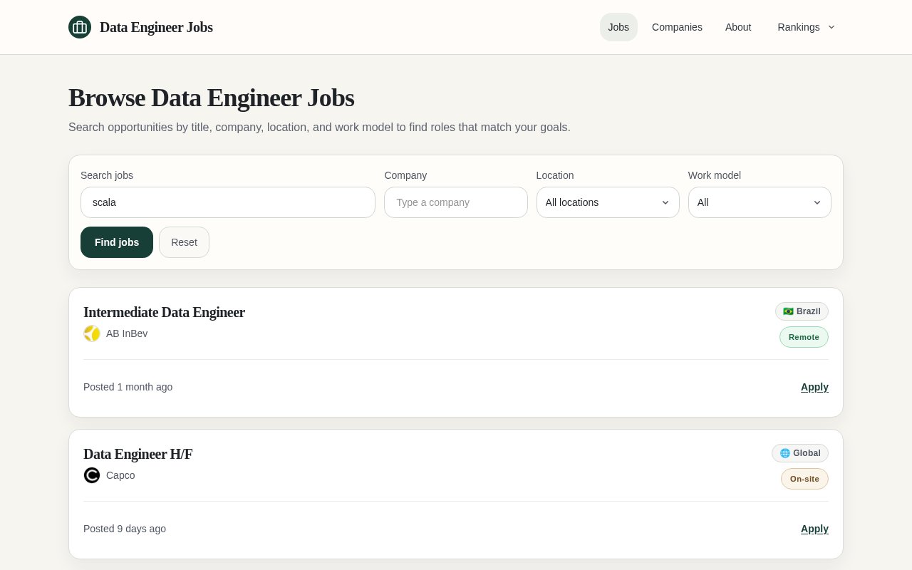This screenshot has height=570, width=912.
Task: Click the 'Company' field label
Action: [x=405, y=175]
